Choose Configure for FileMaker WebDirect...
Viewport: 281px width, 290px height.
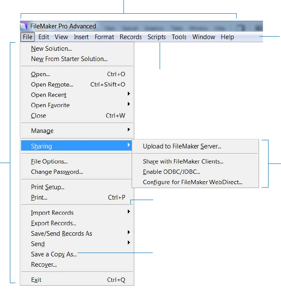point(195,182)
